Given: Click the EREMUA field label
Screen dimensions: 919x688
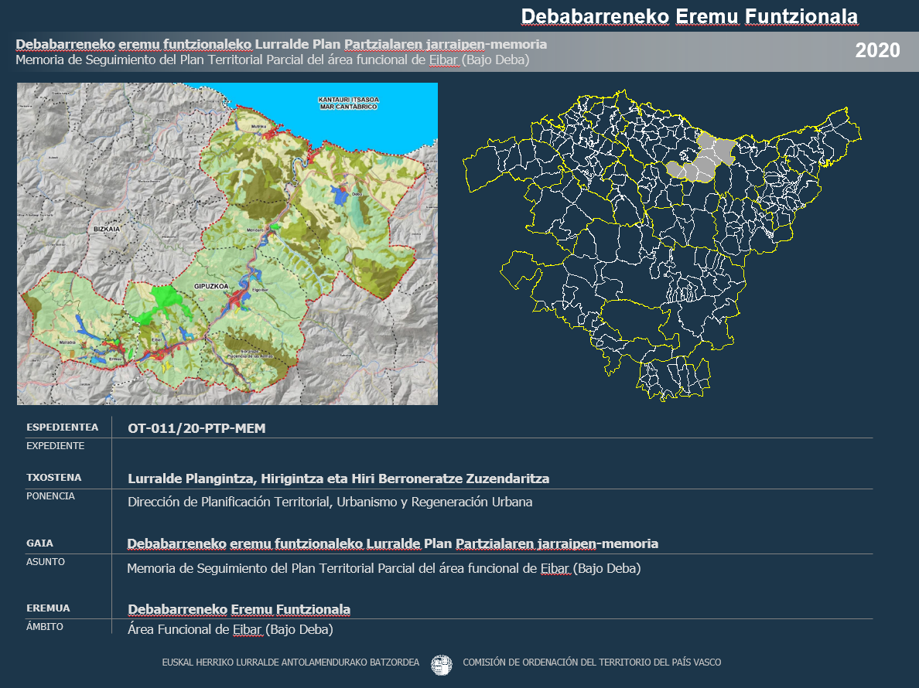Looking at the screenshot, I should 48,608.
